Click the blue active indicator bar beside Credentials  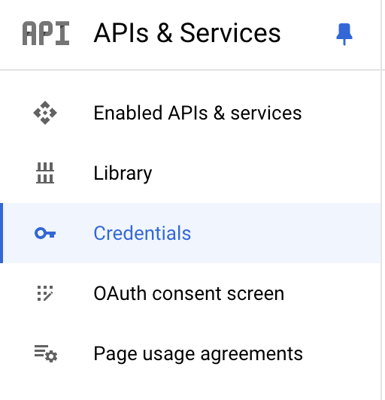2,233
